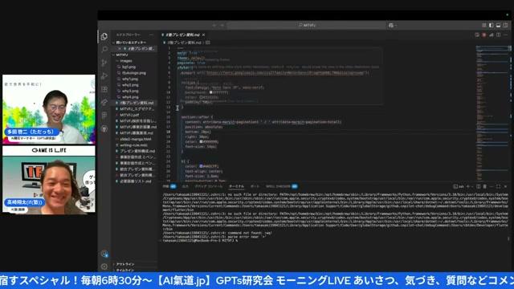Go back with the navigation arrow
The image size is (514, 289).
coord(214,25)
